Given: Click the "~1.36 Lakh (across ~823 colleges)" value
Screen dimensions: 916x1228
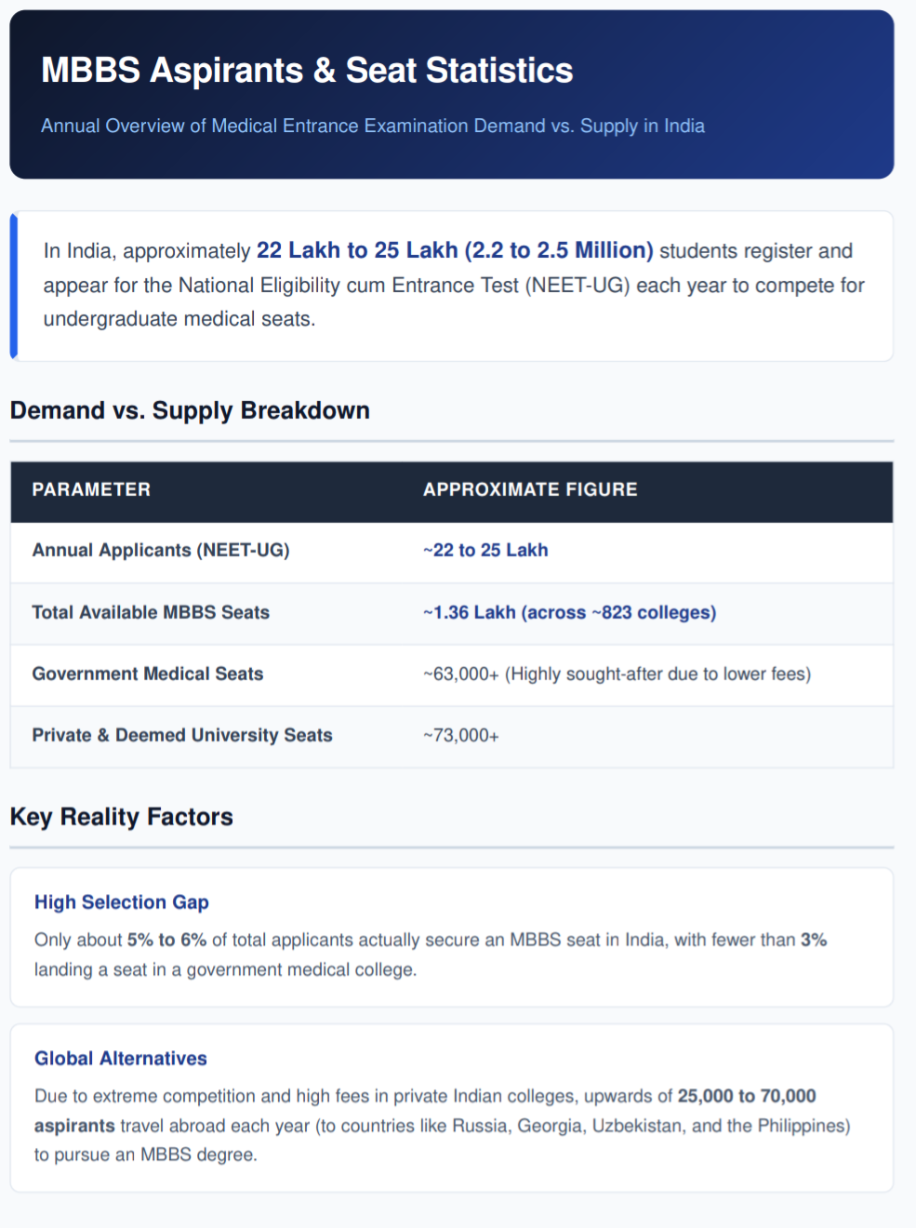Looking at the screenshot, I should (x=569, y=612).
